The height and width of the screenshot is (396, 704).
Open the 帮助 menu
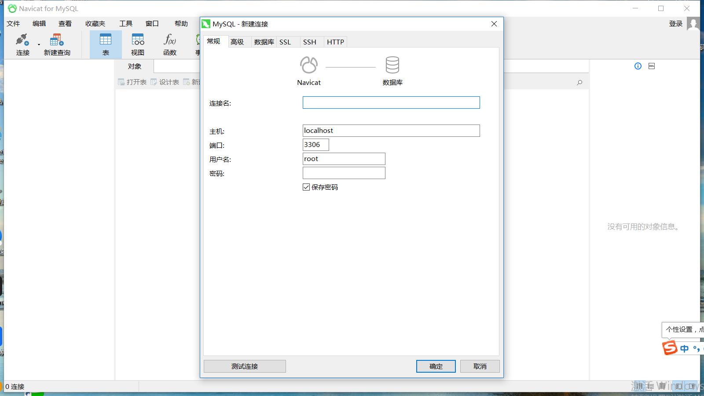[181, 24]
